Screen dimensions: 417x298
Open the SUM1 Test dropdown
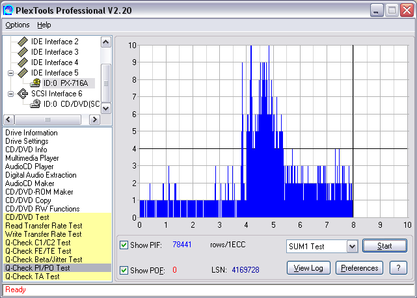pyautogui.click(x=352, y=247)
